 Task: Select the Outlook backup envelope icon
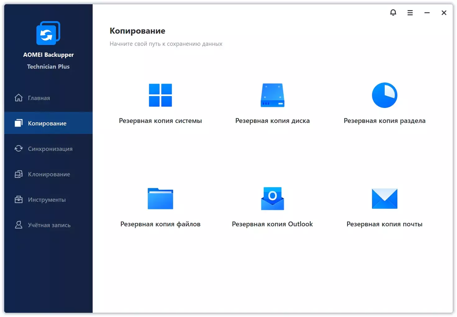point(272,199)
